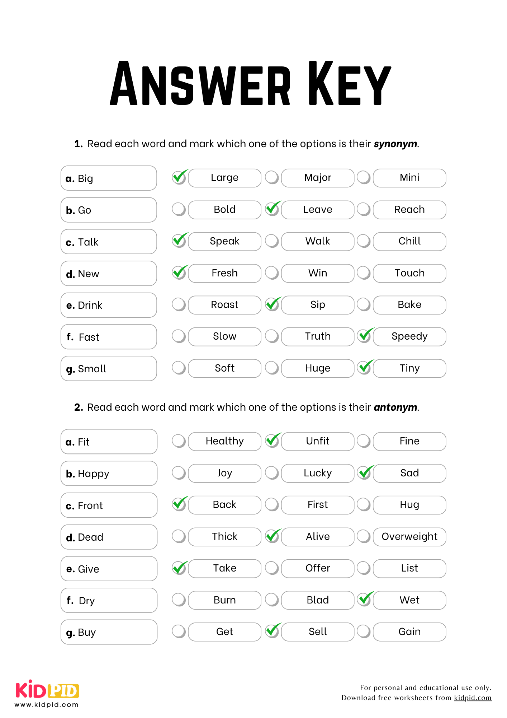Click the green checkmark next to "Alive"
507x718 pixels.
tap(273, 536)
